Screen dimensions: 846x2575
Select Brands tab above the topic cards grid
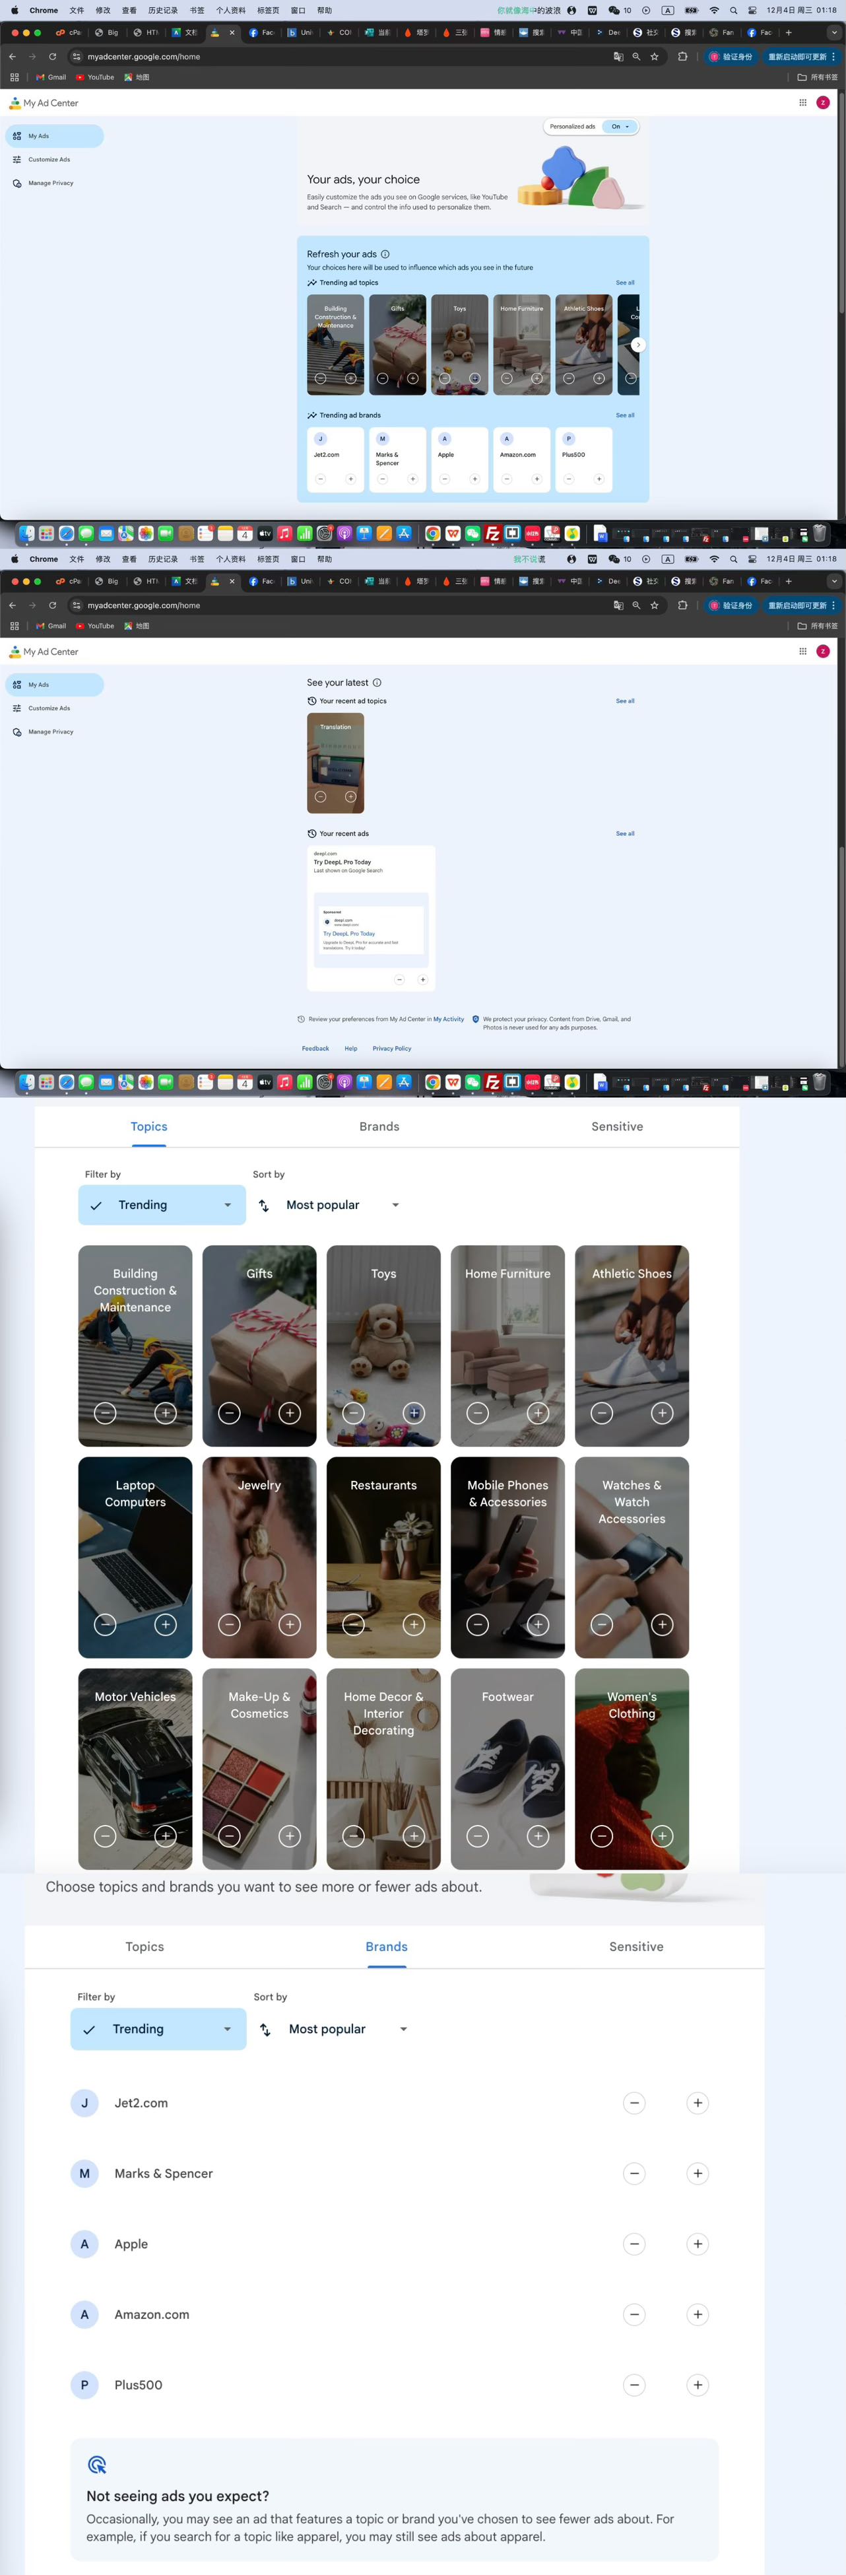[x=379, y=1126]
